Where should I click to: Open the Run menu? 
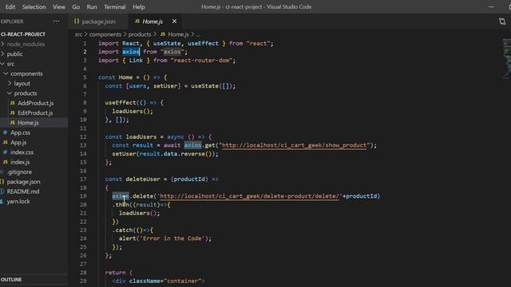92,7
